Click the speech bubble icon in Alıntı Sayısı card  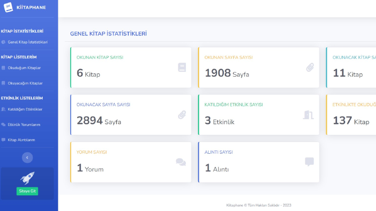tap(309, 162)
